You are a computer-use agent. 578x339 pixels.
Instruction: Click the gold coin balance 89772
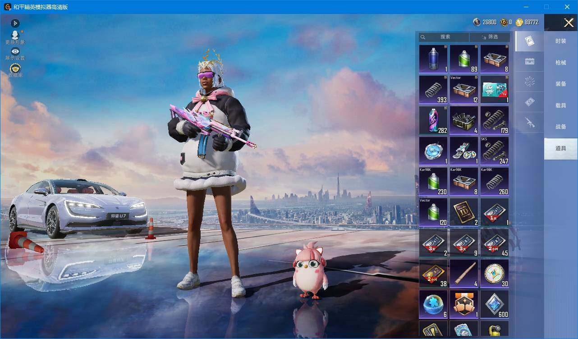coord(527,22)
